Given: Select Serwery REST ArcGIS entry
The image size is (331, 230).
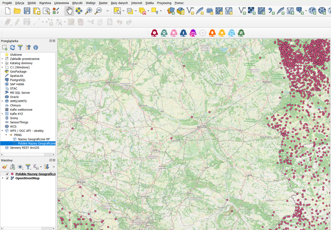Looking at the screenshot, I should 24,148.
